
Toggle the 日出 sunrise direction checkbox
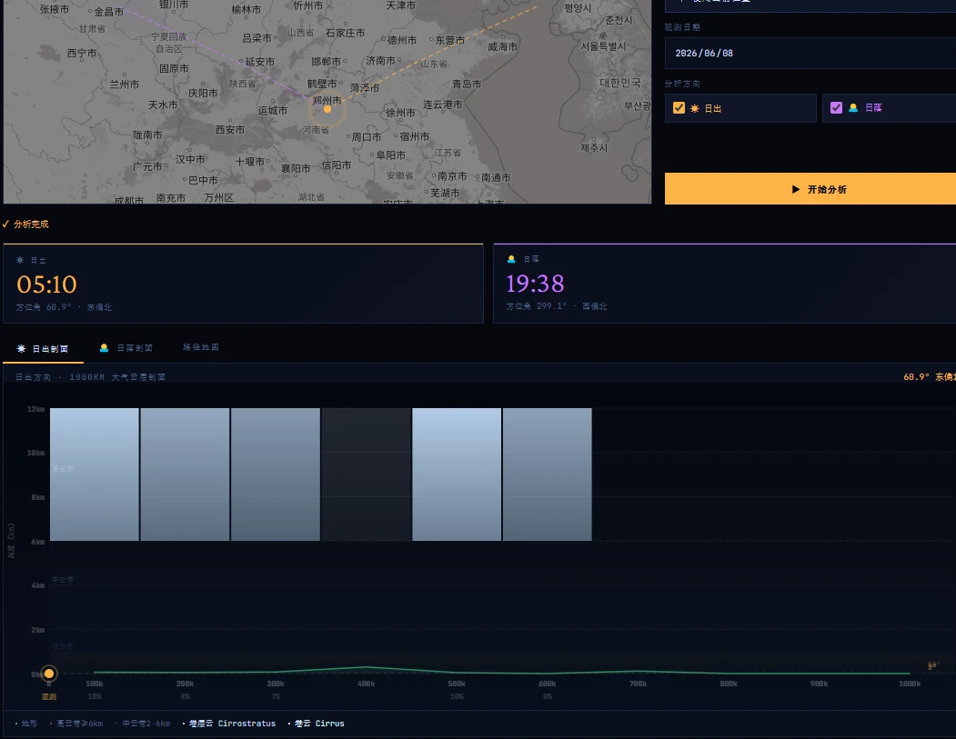679,108
